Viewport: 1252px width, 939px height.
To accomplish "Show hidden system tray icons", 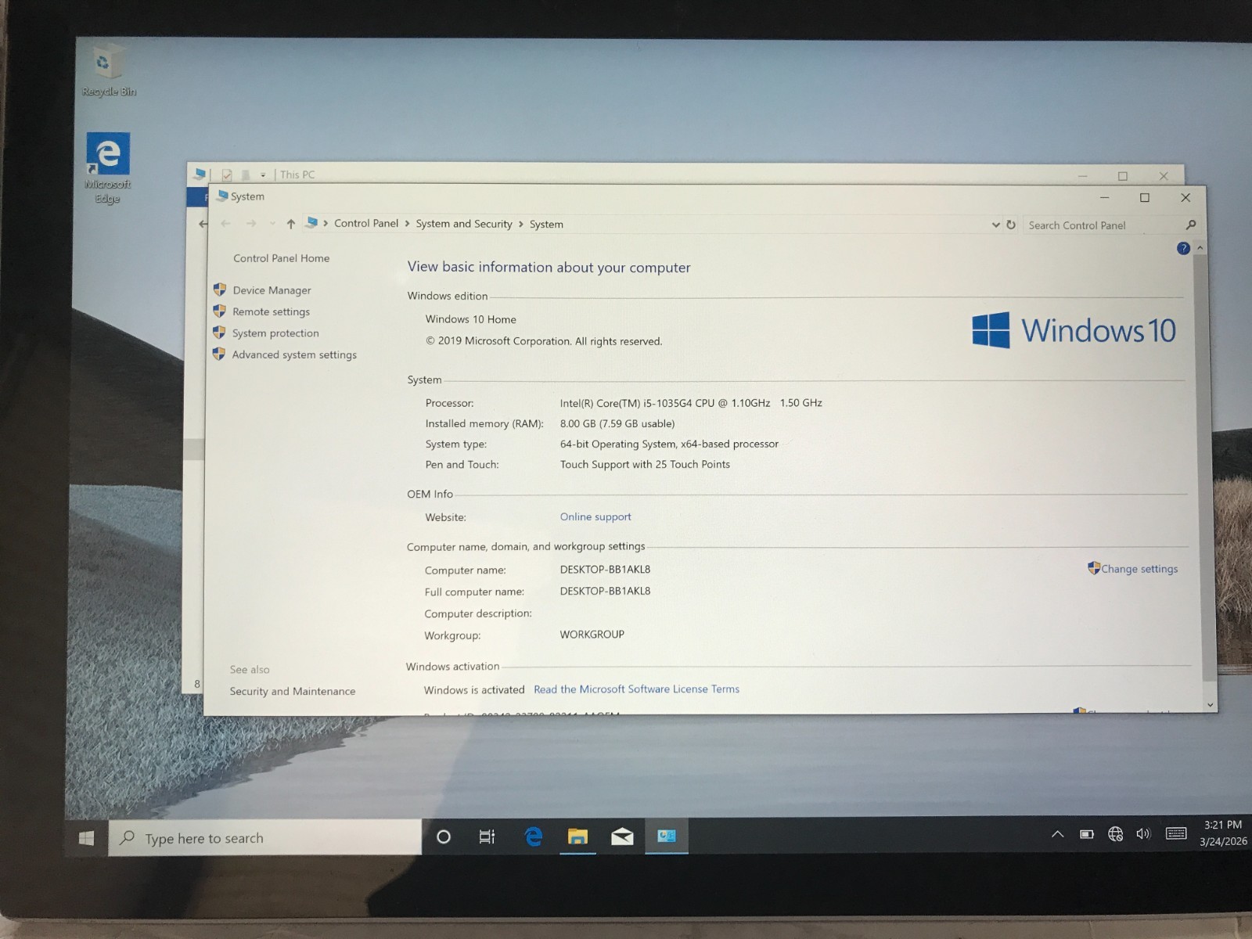I will [1057, 834].
